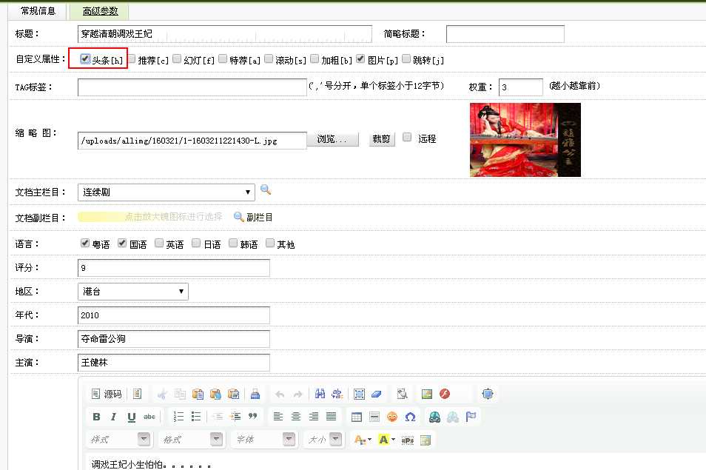Maximize the editor with the blue icon
This screenshot has width=706, height=470.
pyautogui.click(x=487, y=394)
